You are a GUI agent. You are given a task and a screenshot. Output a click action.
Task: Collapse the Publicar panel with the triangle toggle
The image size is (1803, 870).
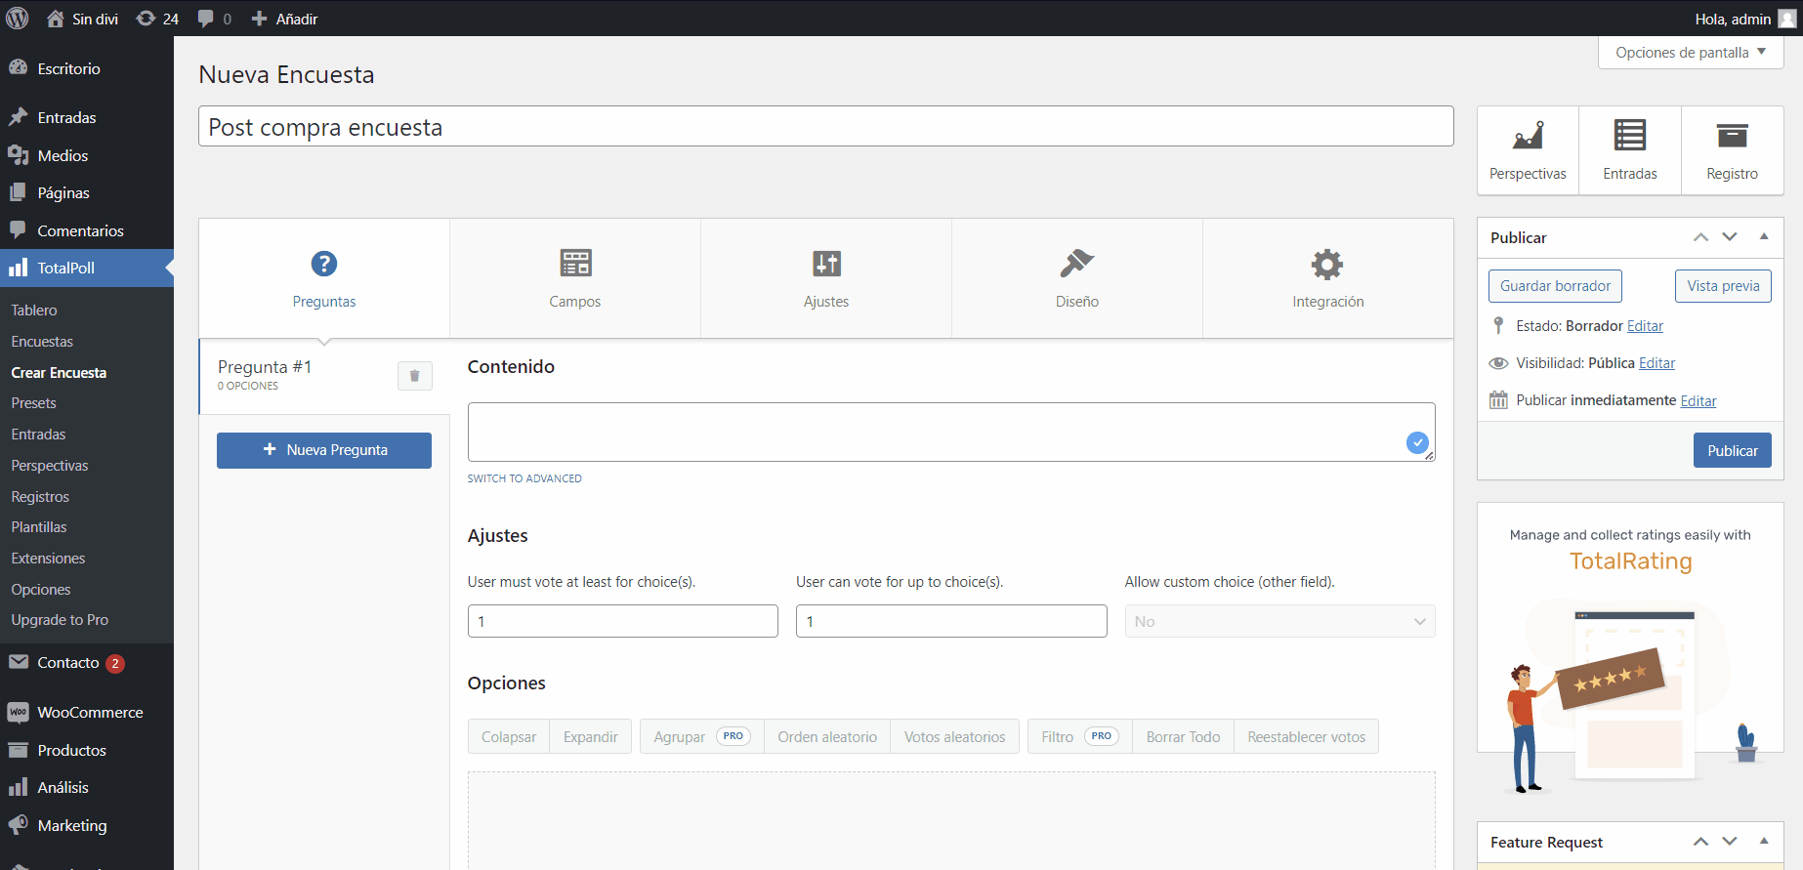[1764, 237]
